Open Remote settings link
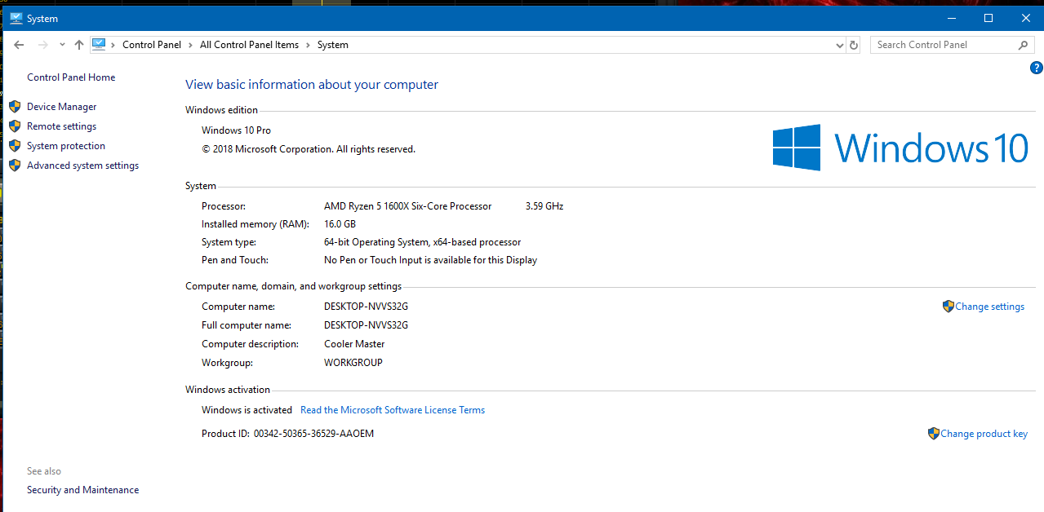 [62, 126]
